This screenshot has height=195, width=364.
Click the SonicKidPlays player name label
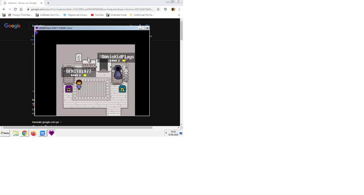pos(117,57)
